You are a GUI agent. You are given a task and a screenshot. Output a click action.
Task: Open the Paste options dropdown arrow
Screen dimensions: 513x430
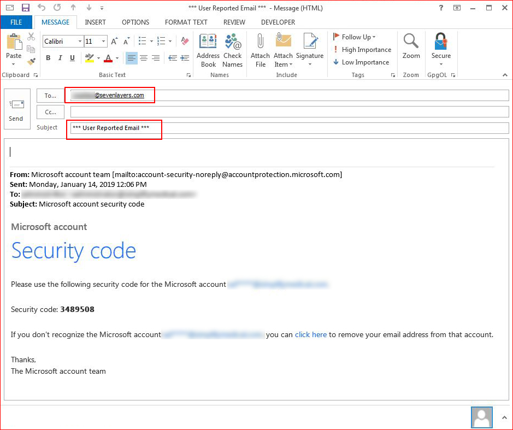(14, 64)
